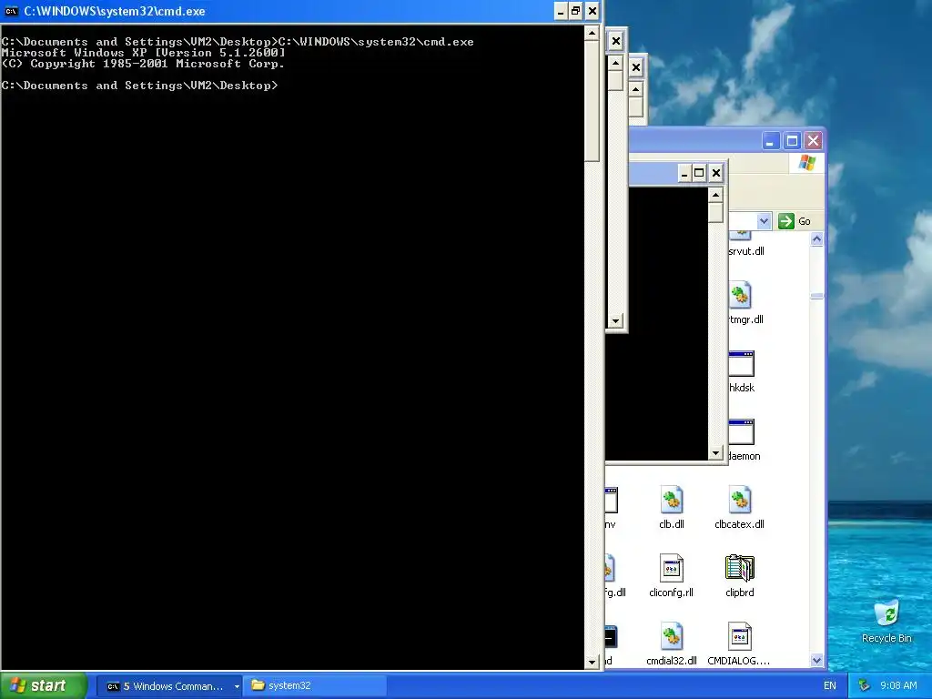The width and height of the screenshot is (932, 699).
Task: Click the 9:08 AM clock
Action: pyautogui.click(x=898, y=685)
